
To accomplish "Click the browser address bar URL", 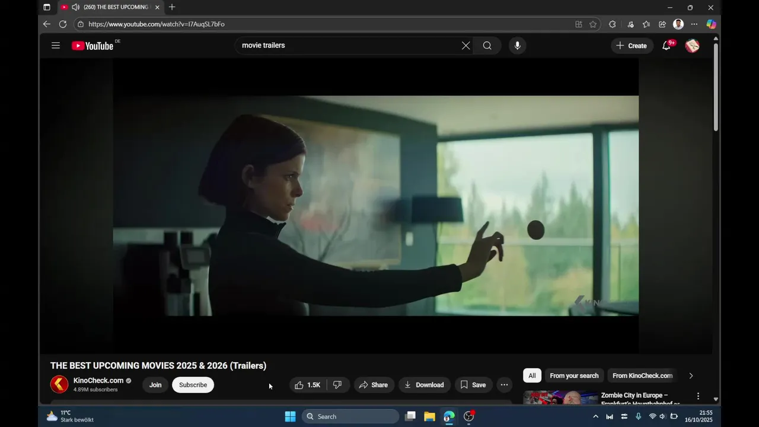I will tap(157, 24).
